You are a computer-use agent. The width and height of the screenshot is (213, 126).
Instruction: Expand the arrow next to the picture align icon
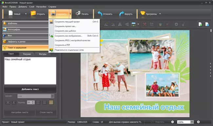pyautogui.click(x=138, y=25)
